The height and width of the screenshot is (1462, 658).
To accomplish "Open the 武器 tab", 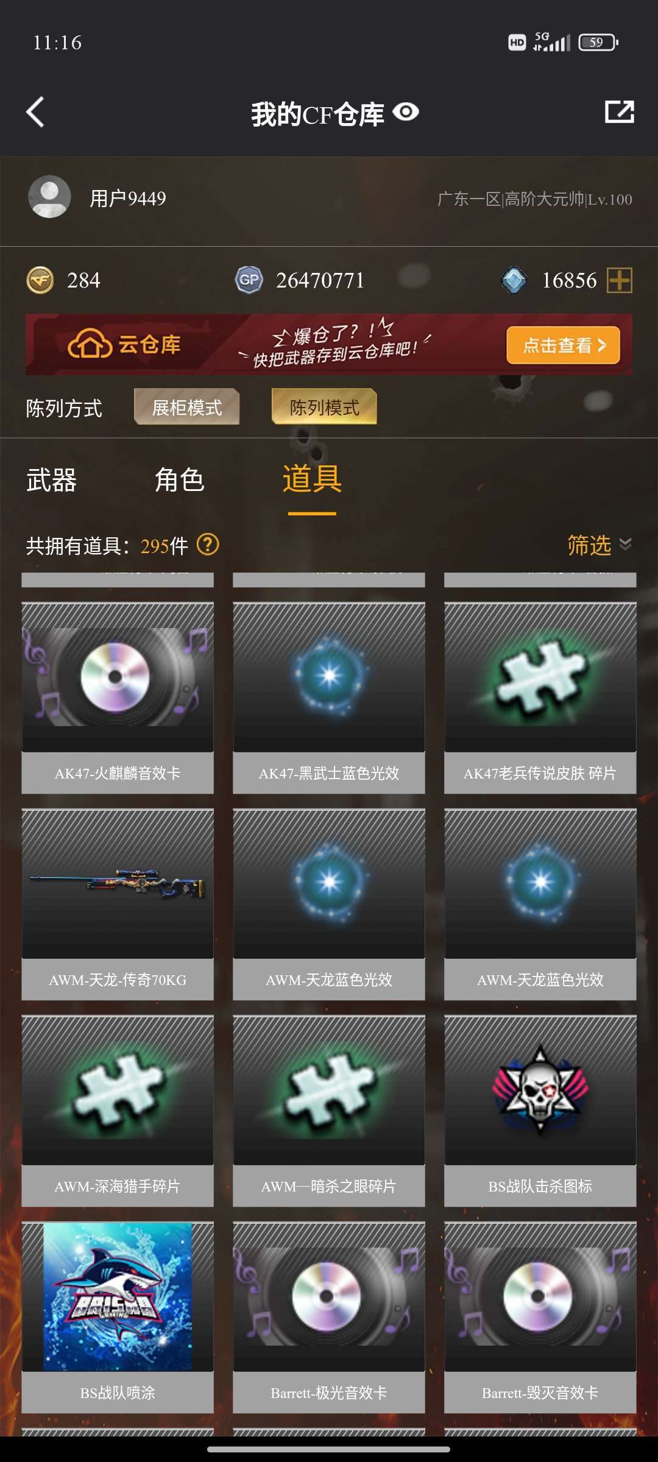I will coord(52,480).
